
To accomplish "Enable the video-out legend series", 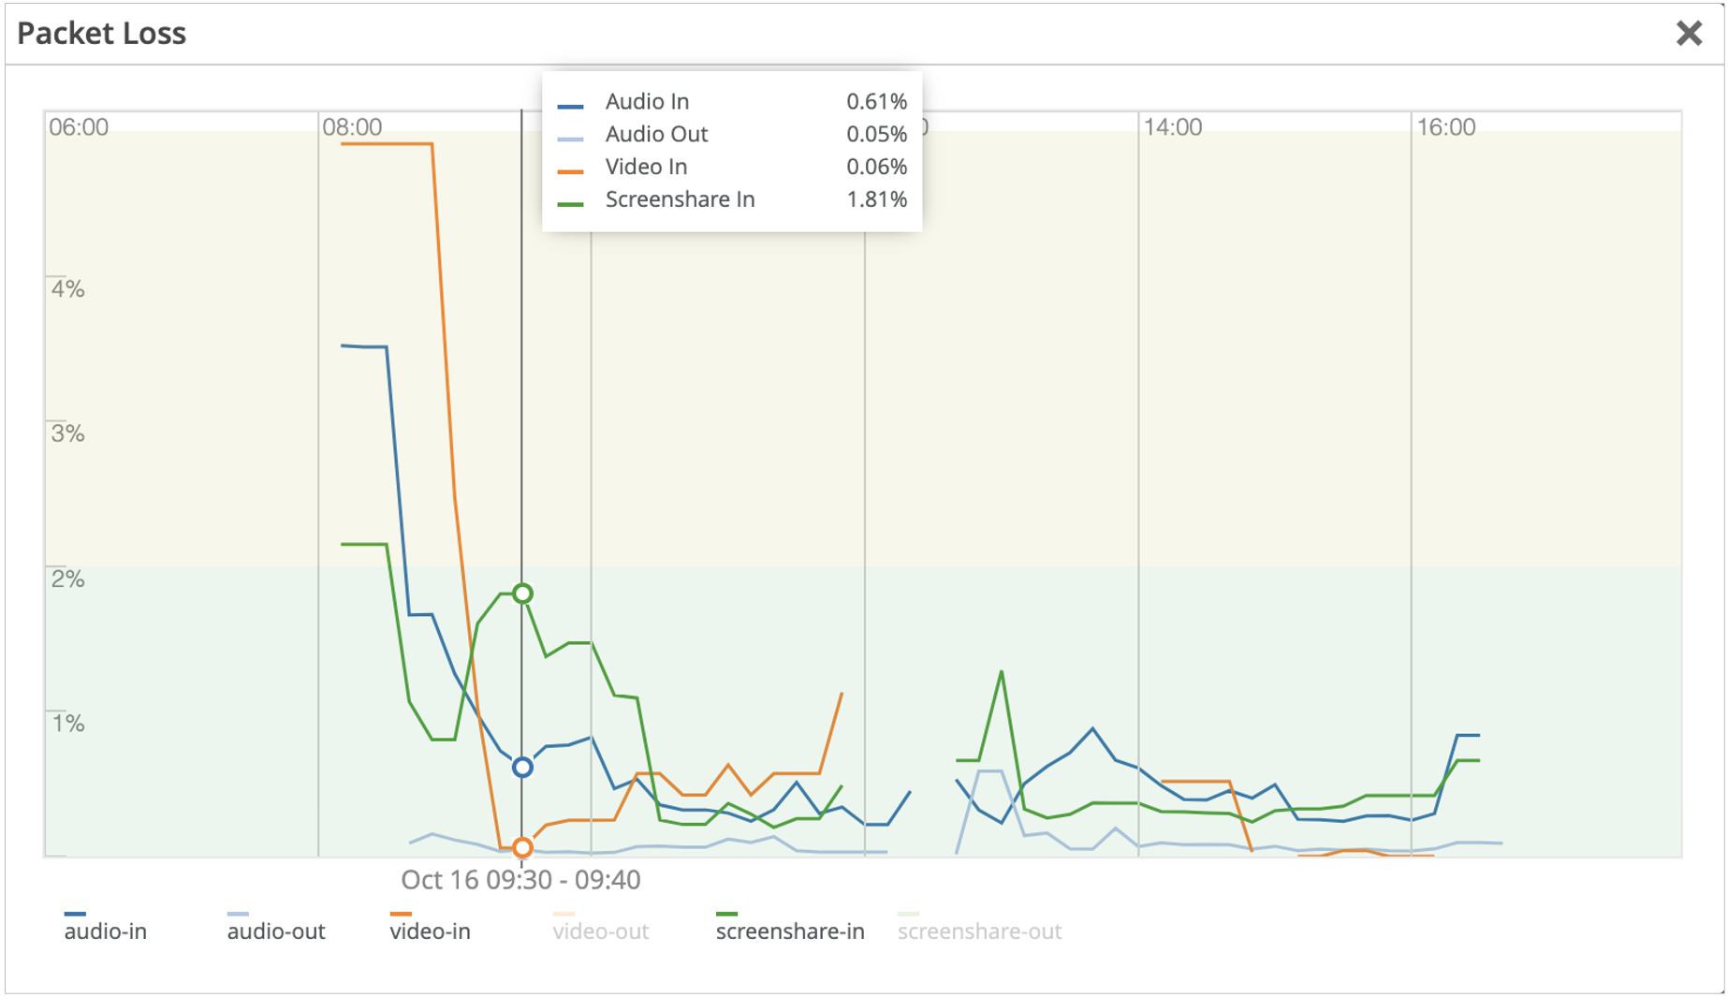I will [x=600, y=931].
